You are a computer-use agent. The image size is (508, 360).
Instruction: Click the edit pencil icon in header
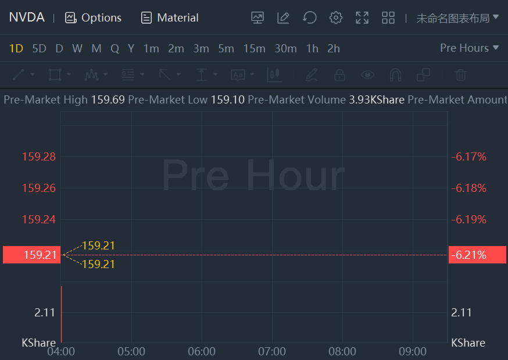pos(283,18)
